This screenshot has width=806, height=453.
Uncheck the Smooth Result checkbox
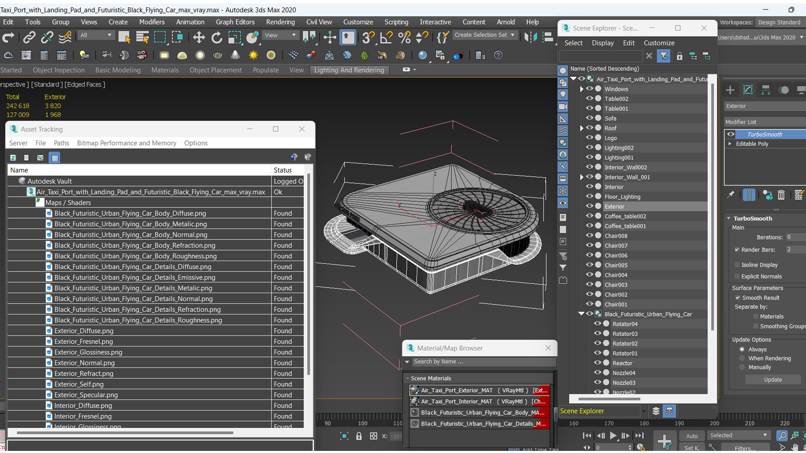point(738,298)
